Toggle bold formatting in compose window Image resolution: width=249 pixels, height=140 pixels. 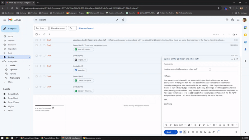tap(195, 125)
